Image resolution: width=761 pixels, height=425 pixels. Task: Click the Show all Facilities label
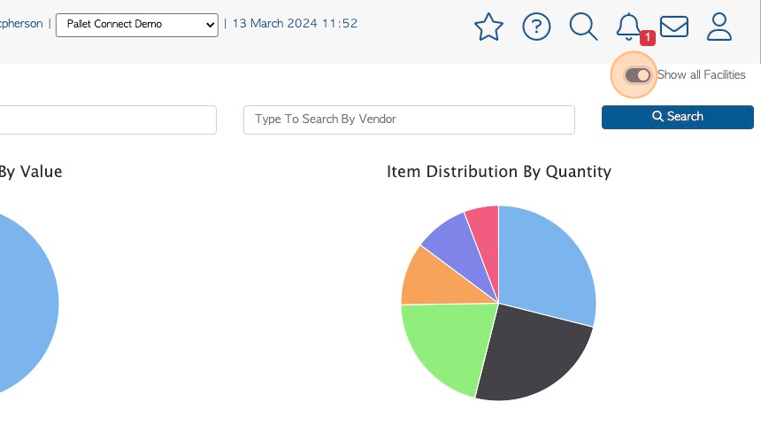point(702,74)
